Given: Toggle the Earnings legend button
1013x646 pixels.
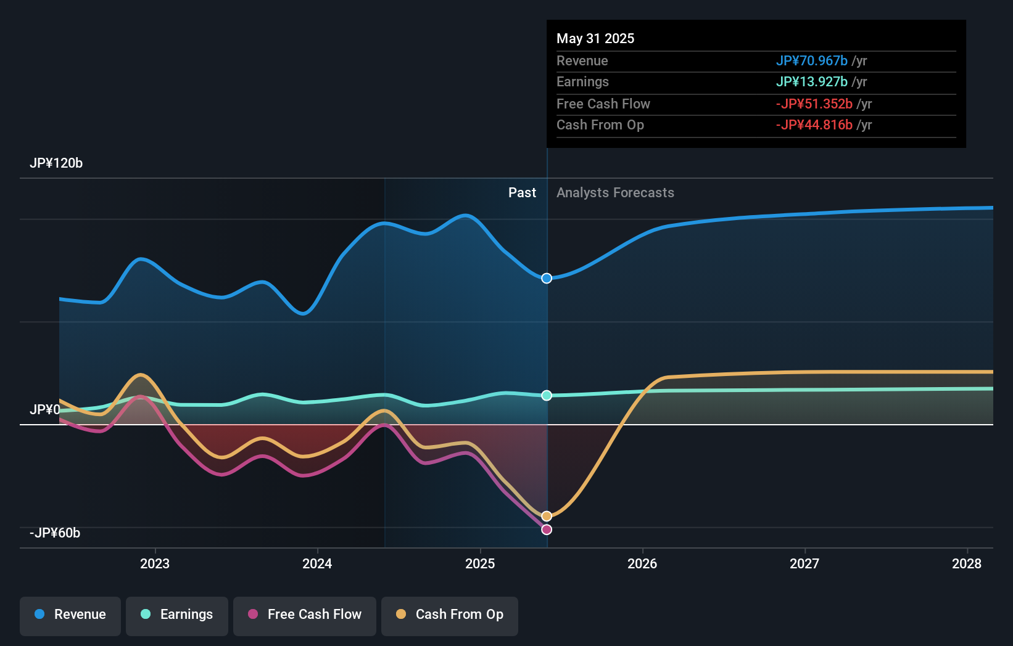Looking at the screenshot, I should (x=177, y=616).
